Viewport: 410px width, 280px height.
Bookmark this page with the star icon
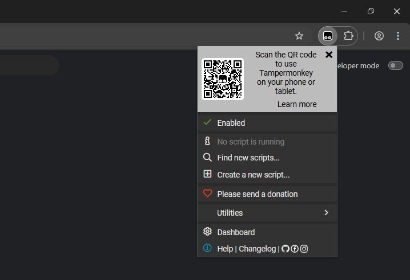coord(299,36)
